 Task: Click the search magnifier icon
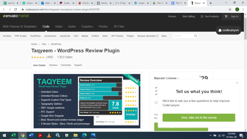[196, 36]
